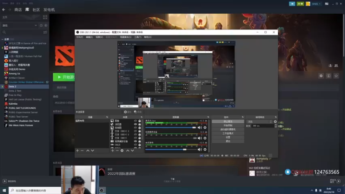Open OBS 文件(F) menu
Image resolution: width=345 pixels, height=194 pixels.
coord(80,37)
